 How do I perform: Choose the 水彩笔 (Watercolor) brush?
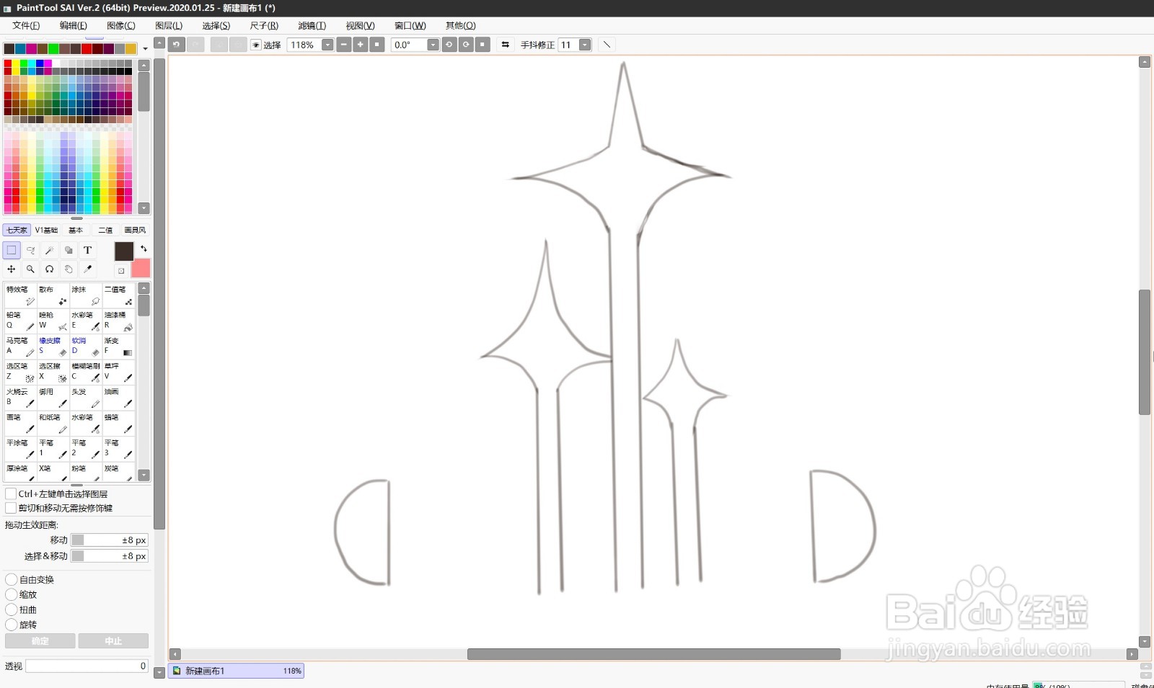click(x=84, y=320)
